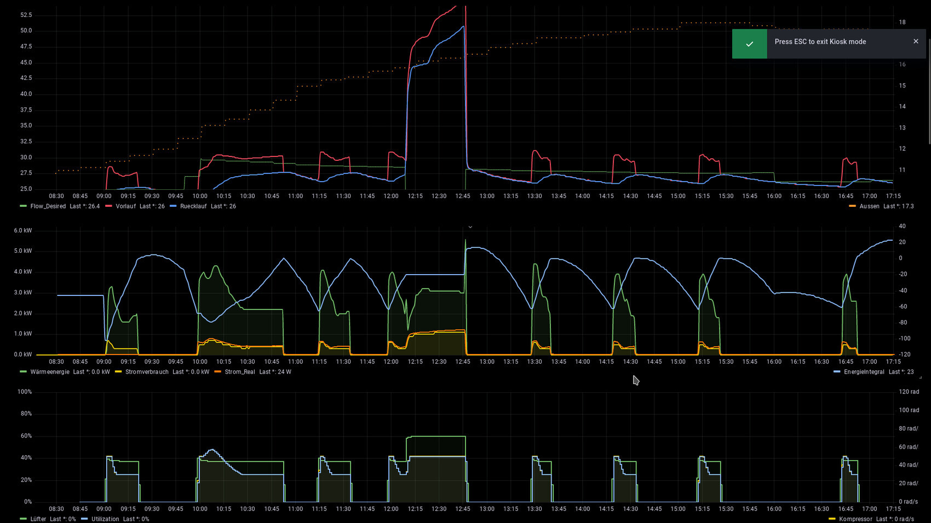Click the Vorlauf red legend color marker
Viewport: 931px width, 523px height.
pyautogui.click(x=108, y=206)
